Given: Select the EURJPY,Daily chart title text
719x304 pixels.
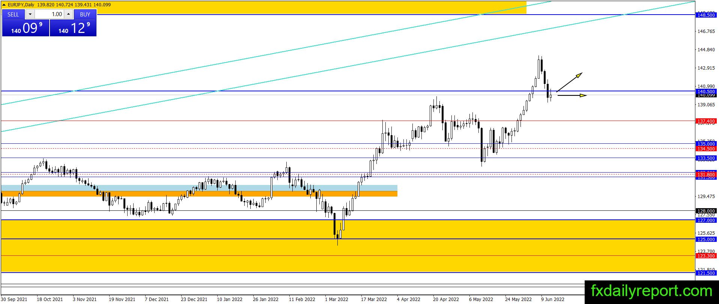Looking at the screenshot, I should tap(21, 5).
